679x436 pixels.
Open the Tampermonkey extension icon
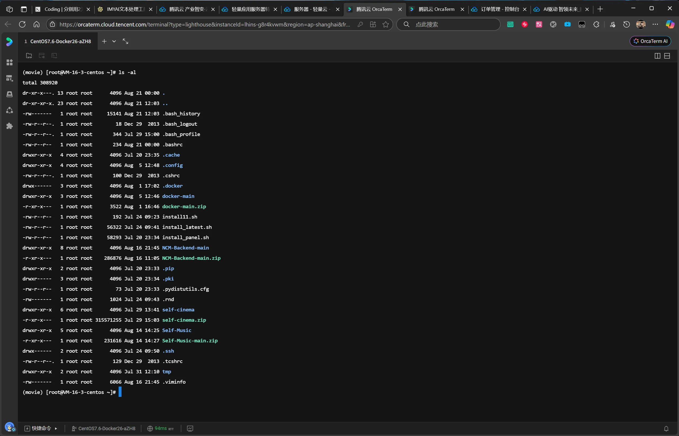582,25
